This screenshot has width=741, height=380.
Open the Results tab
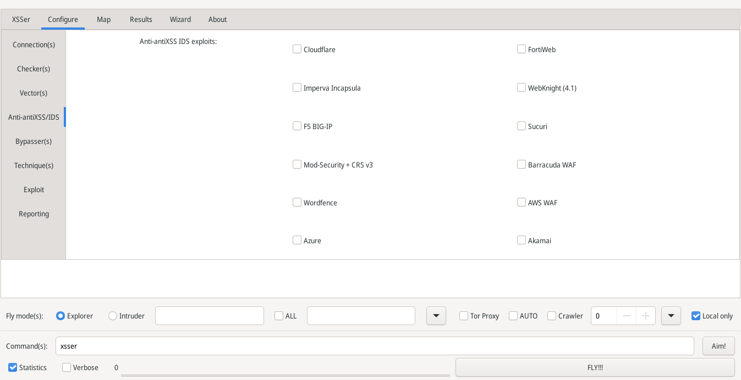(x=141, y=19)
